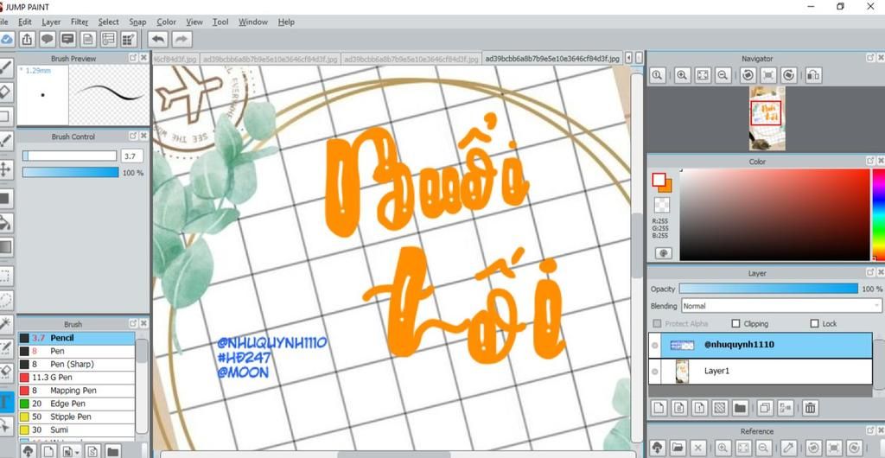Image resolution: width=885 pixels, height=458 pixels.
Task: Click the delete layer trash icon
Action: [810, 407]
